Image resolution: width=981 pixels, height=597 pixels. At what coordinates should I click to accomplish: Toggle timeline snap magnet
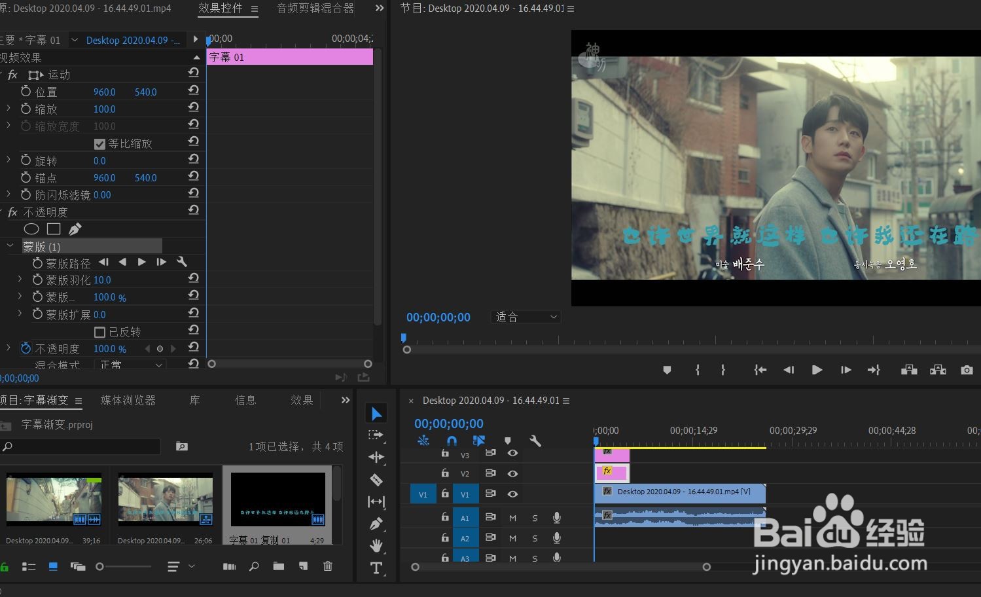[452, 441]
